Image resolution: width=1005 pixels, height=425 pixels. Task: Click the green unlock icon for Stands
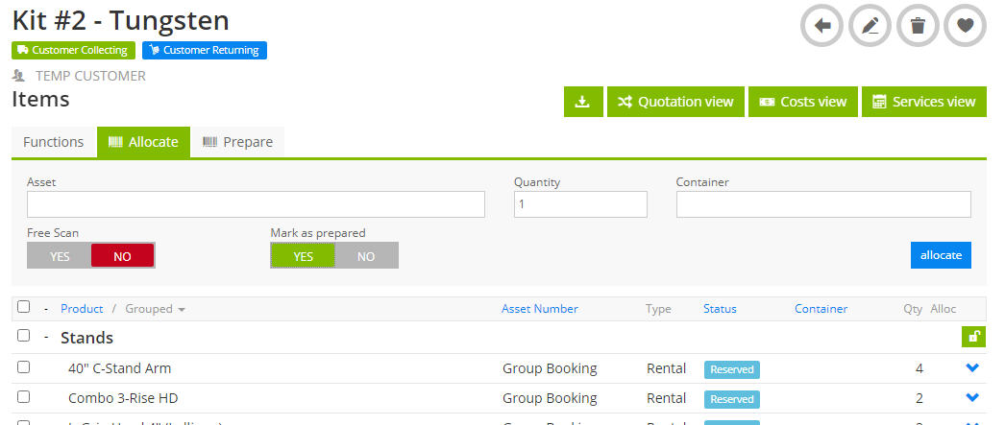[973, 337]
